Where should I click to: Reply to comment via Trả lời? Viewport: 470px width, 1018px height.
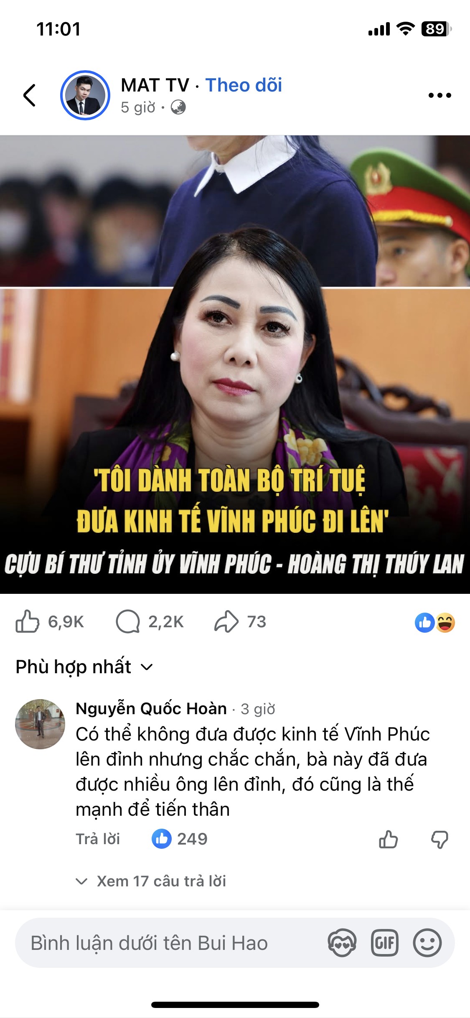pos(98,839)
